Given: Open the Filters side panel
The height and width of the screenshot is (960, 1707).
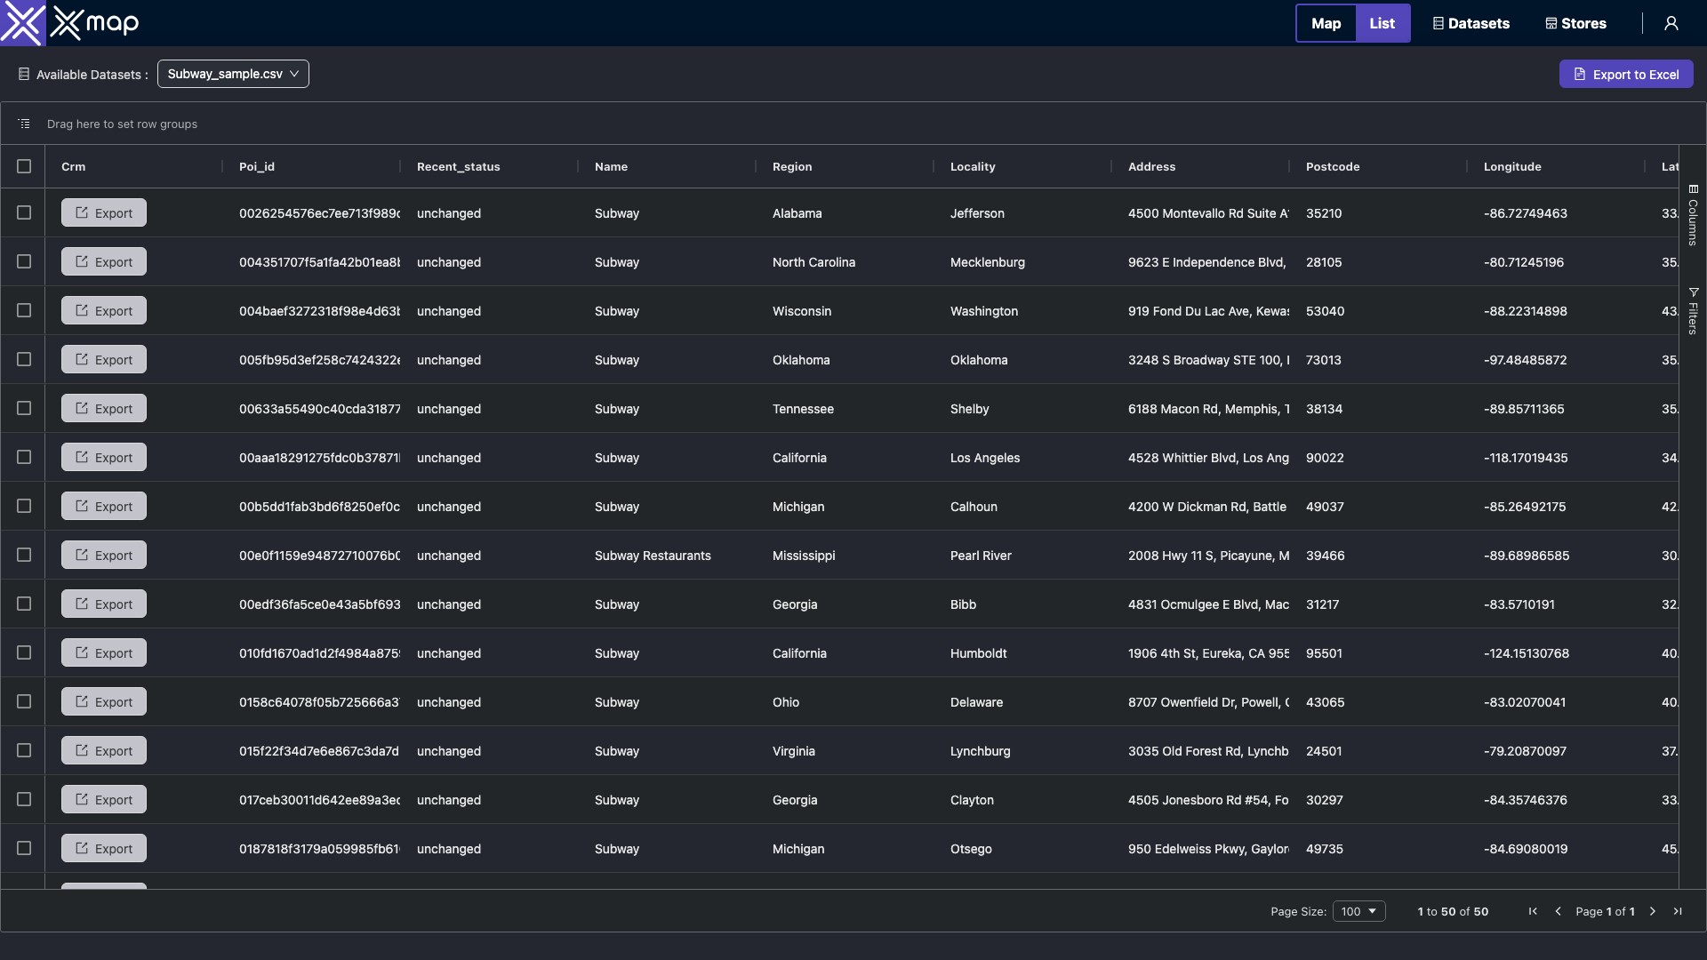Looking at the screenshot, I should pos(1693,311).
